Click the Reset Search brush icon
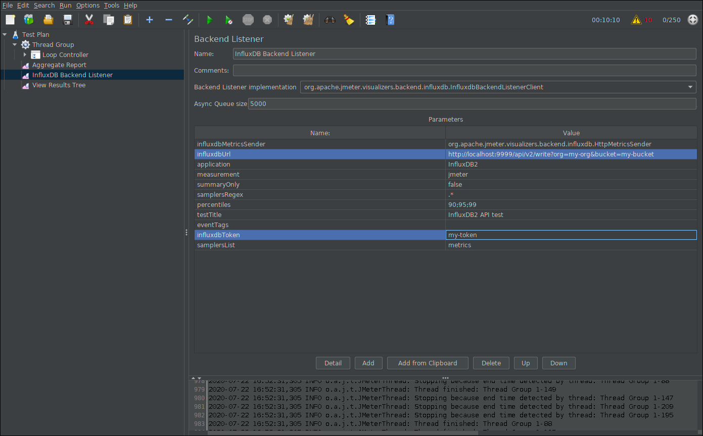The height and width of the screenshot is (436, 703). 349,20
